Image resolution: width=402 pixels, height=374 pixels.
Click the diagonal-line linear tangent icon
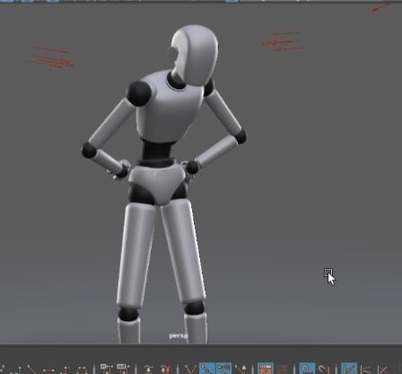coord(31,370)
